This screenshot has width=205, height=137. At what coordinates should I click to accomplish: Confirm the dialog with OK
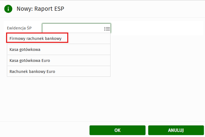pos(117,130)
